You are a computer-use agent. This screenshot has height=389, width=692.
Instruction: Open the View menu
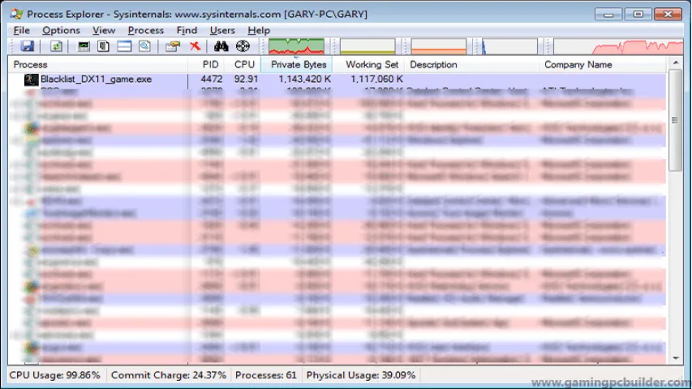104,31
